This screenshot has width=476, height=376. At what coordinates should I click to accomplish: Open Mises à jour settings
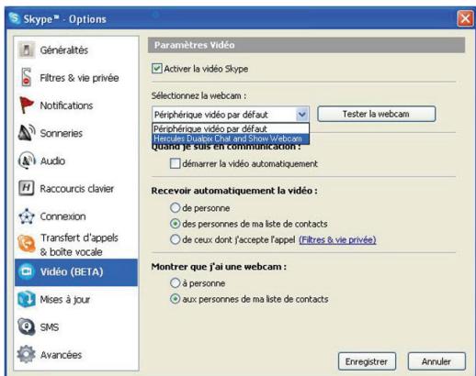pos(76,299)
